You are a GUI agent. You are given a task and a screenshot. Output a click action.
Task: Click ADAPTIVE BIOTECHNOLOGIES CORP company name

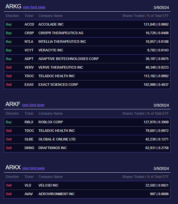pyautogui.click(x=69, y=59)
